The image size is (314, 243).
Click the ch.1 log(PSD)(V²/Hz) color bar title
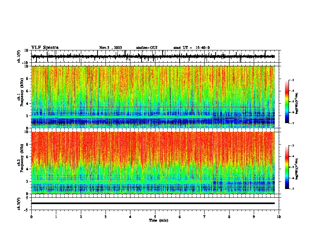(297, 103)
